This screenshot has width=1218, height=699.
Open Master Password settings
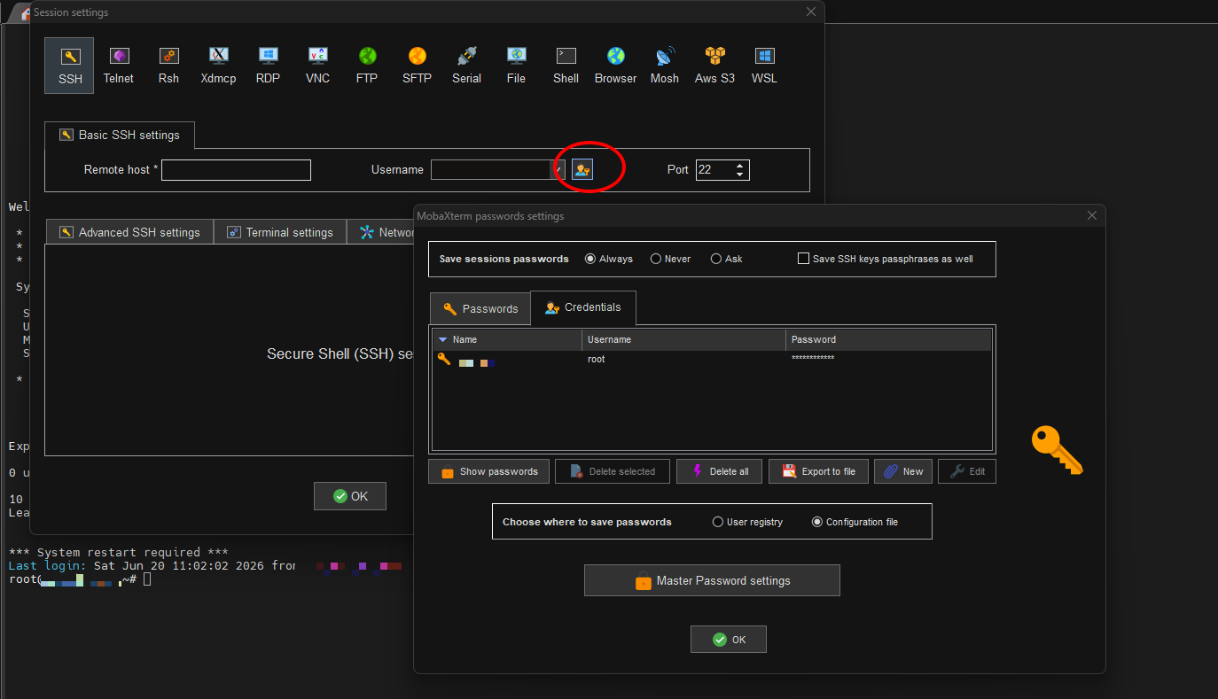[712, 581]
